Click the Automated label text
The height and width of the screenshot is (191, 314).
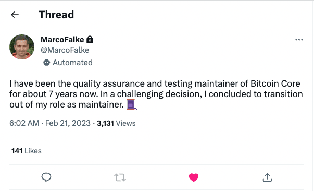tap(72, 63)
